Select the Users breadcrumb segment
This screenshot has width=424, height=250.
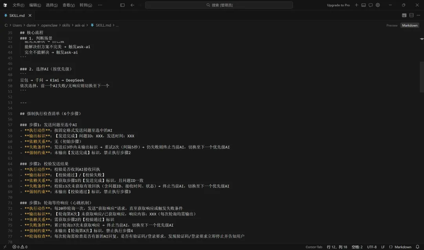click(x=17, y=25)
